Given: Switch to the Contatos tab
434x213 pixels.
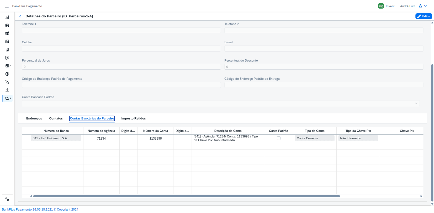Looking at the screenshot, I should coord(56,118).
